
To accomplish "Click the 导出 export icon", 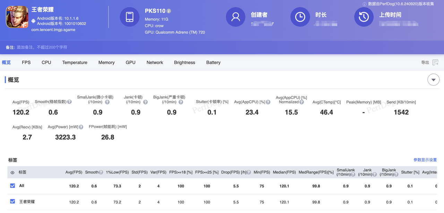I will point(435,63).
